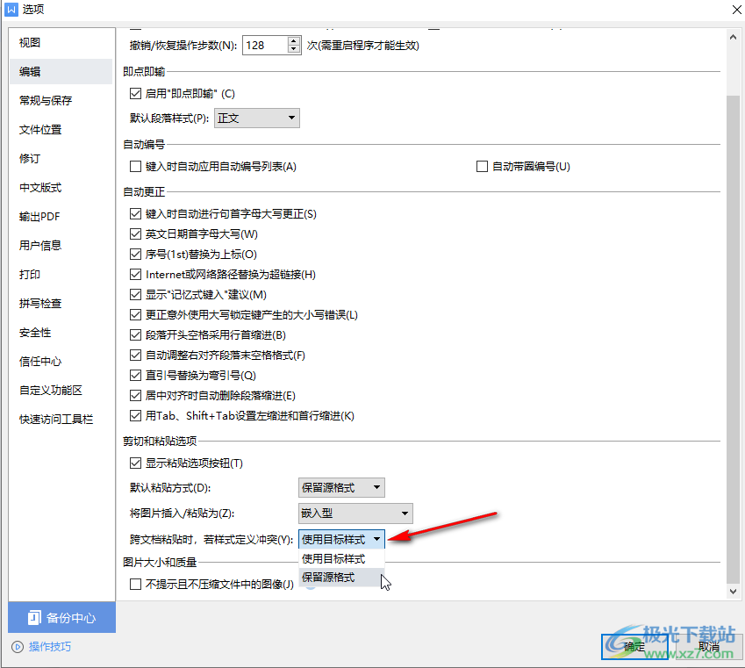Toggle 显示粘贴选项按钮 checkbox
Viewport: 745px width, 668px height.
[135, 463]
